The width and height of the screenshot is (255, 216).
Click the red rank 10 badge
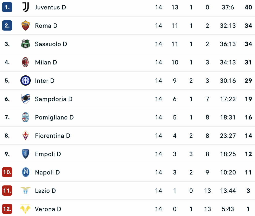(x=7, y=172)
